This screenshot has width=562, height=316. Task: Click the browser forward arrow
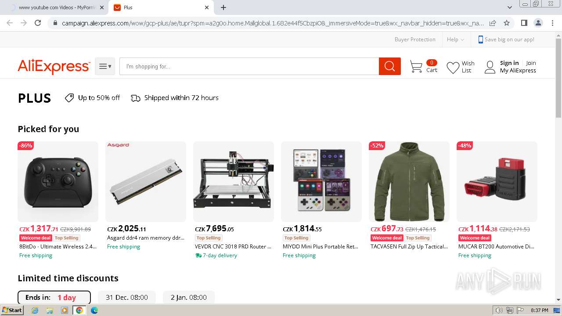[x=24, y=23]
